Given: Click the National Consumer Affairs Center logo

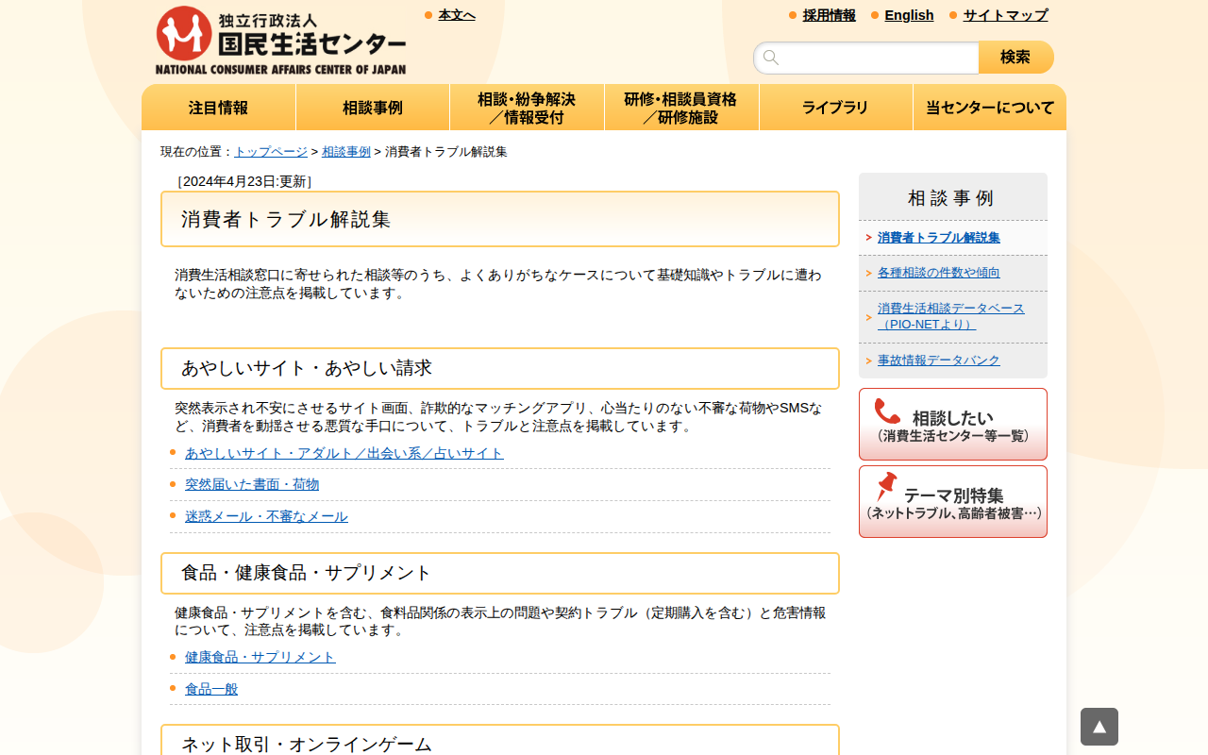Looking at the screenshot, I should (280, 41).
